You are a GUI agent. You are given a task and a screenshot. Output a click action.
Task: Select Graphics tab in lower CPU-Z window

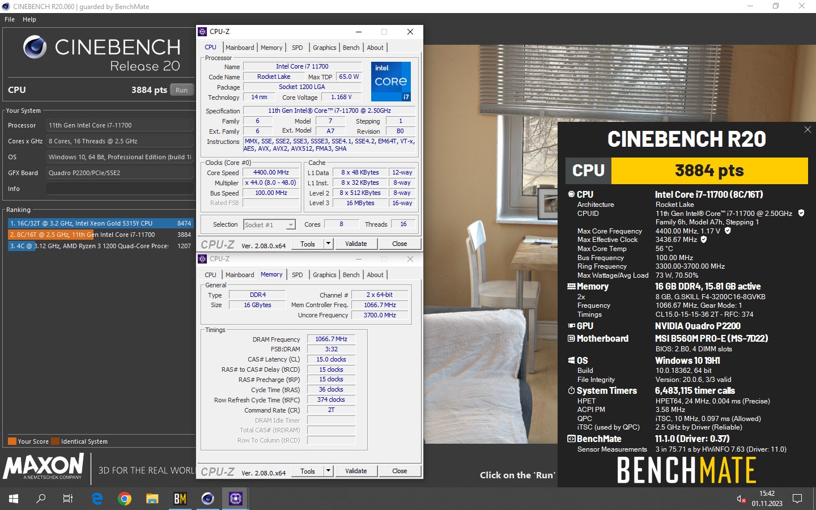point(325,275)
